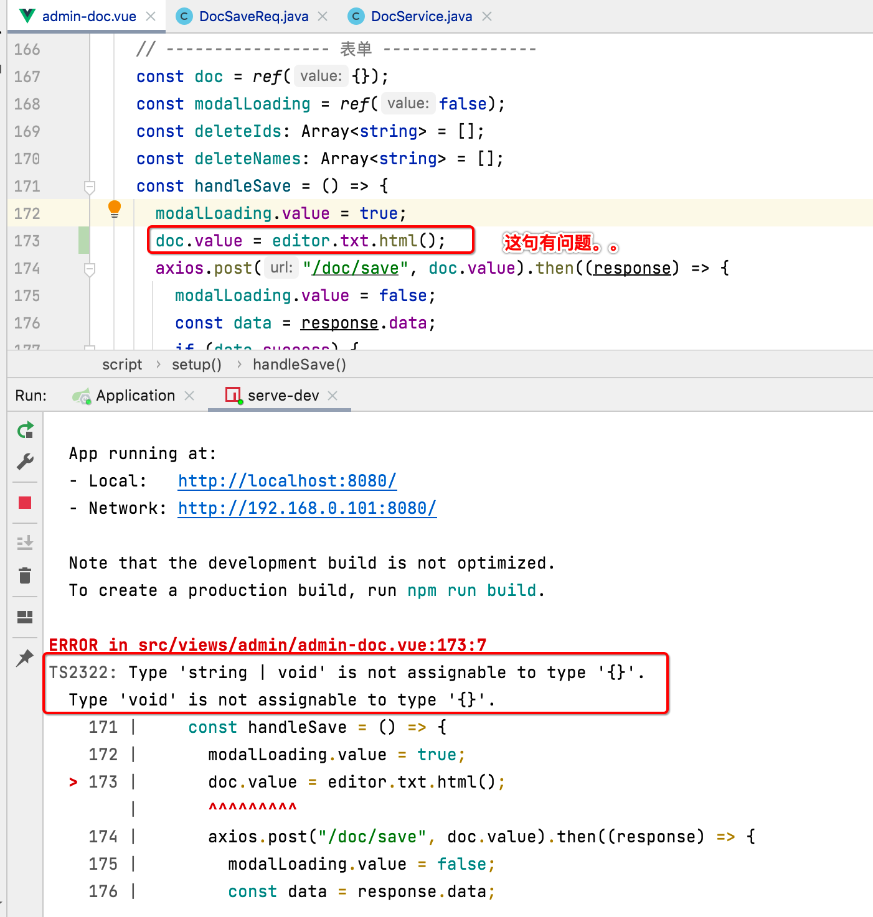
Task: Restore console layout using layout icon
Action: [25, 617]
